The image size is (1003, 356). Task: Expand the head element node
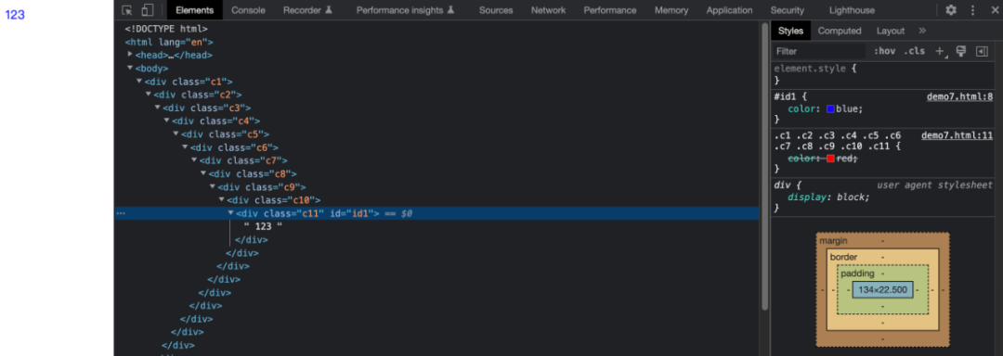point(130,55)
